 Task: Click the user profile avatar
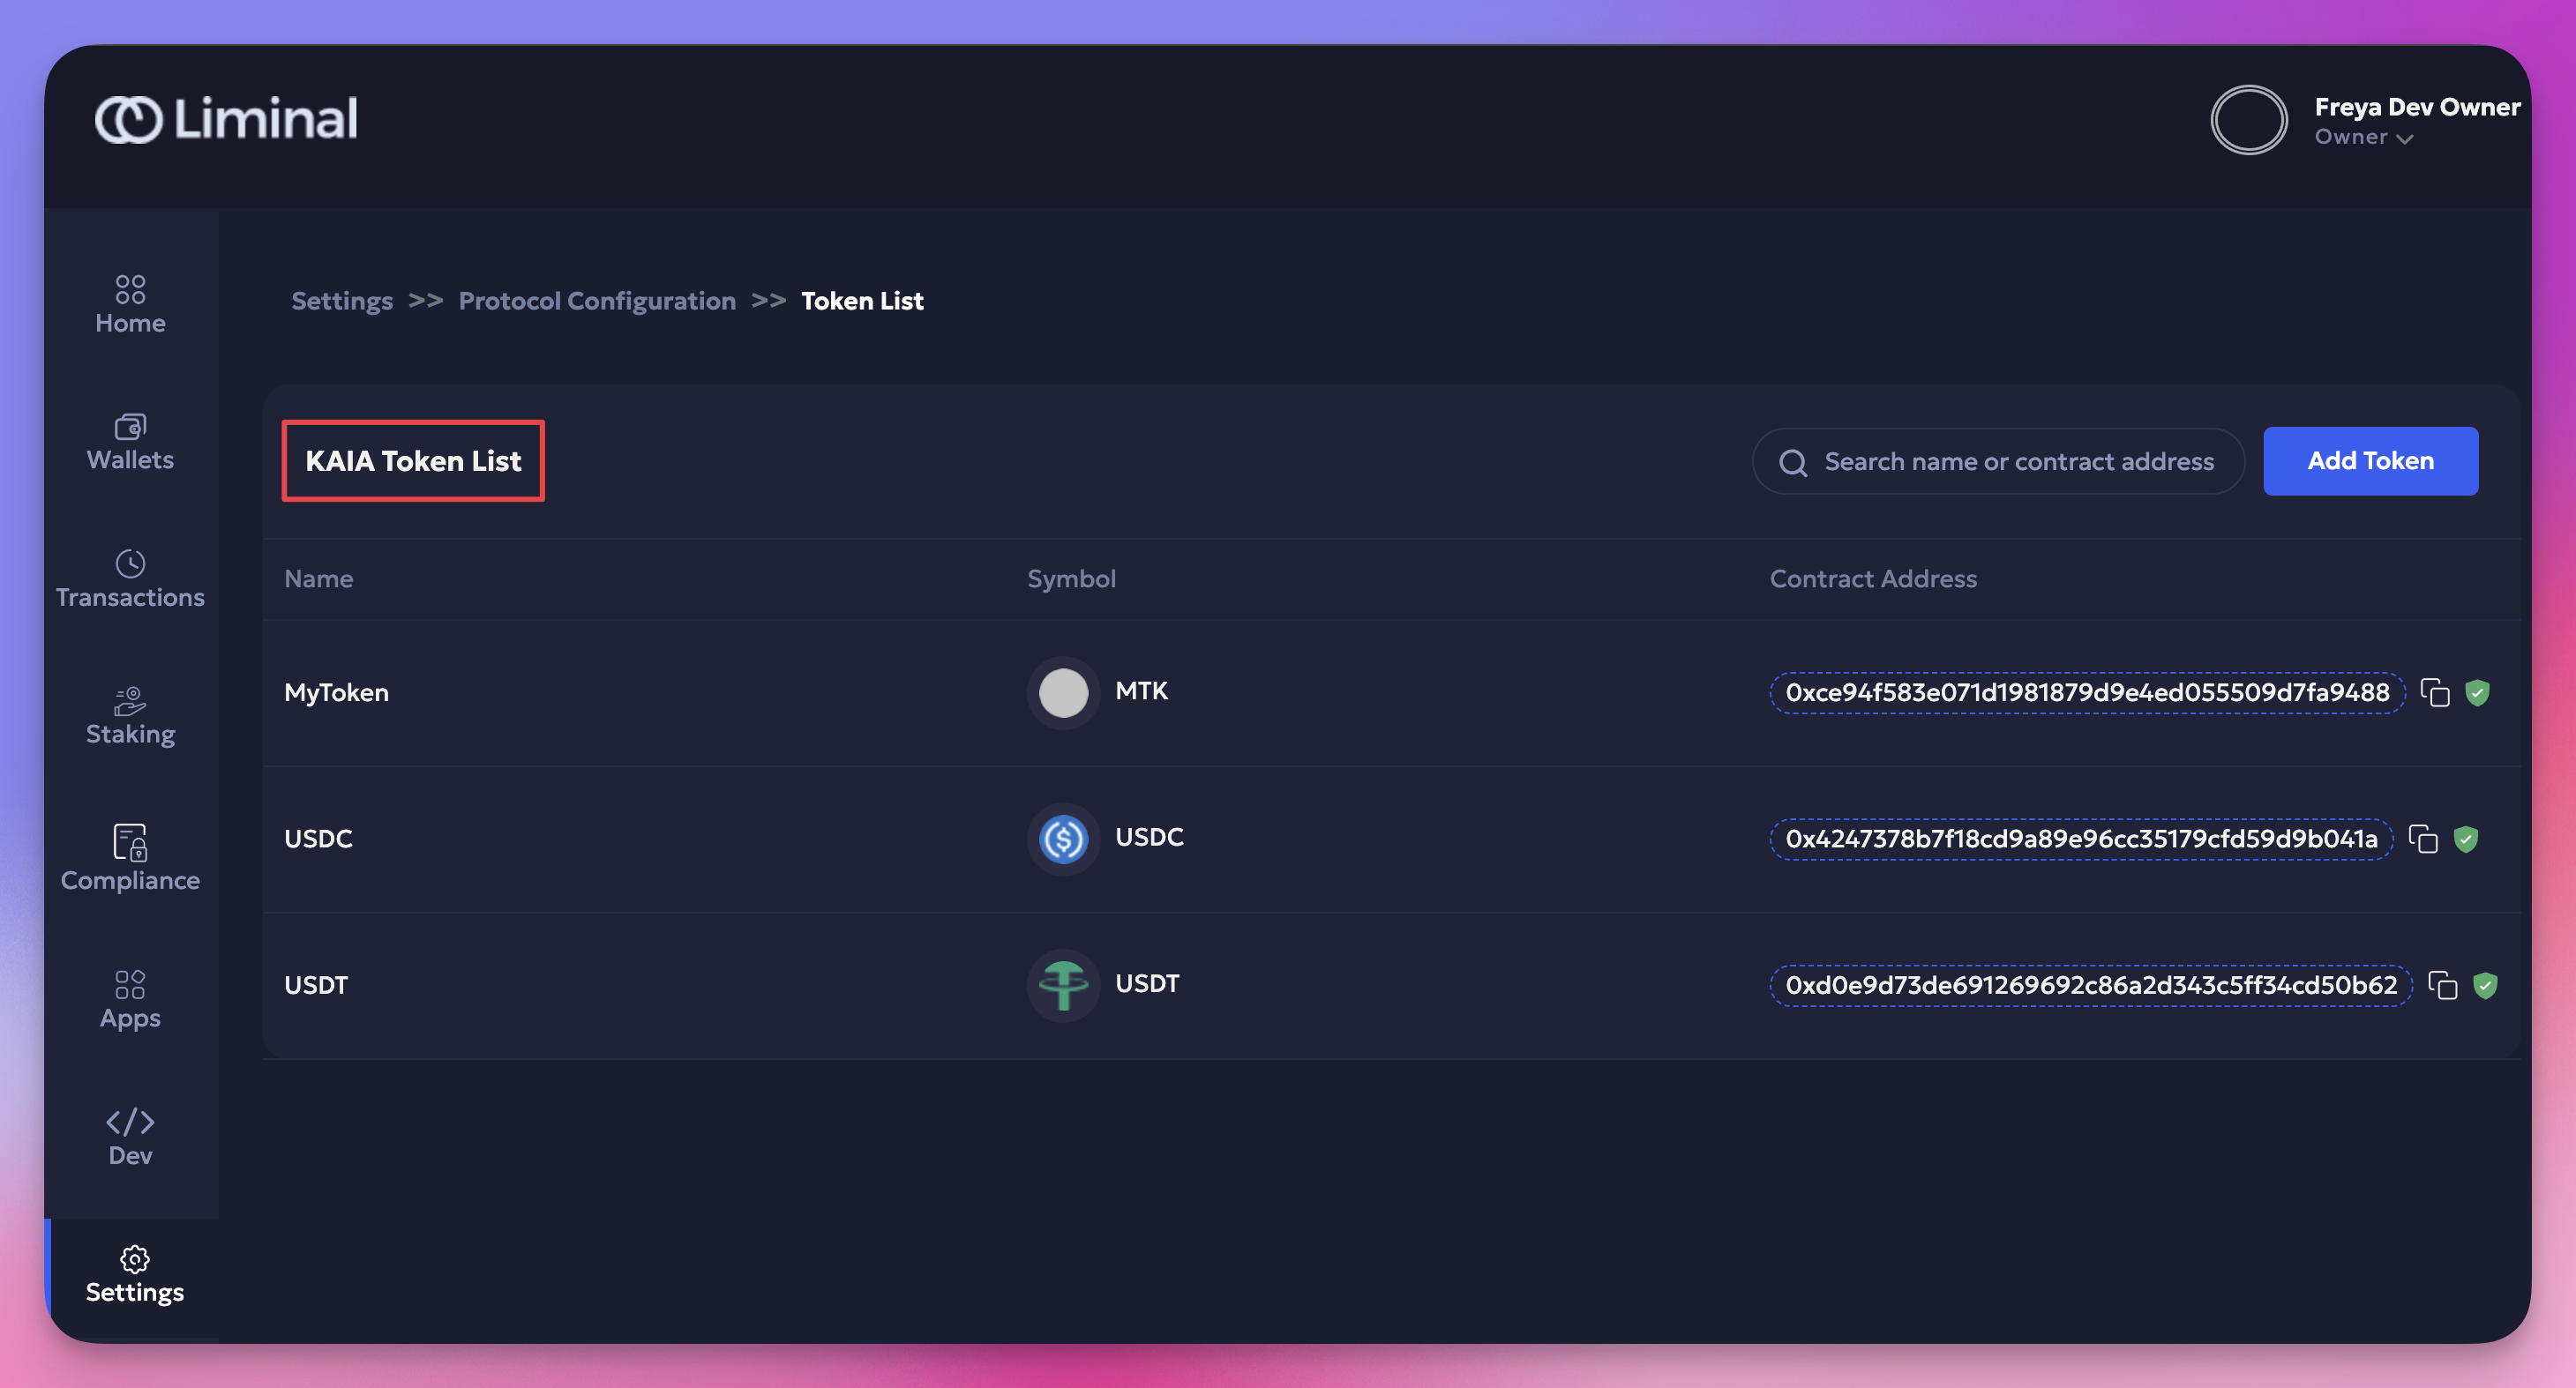pos(2248,120)
